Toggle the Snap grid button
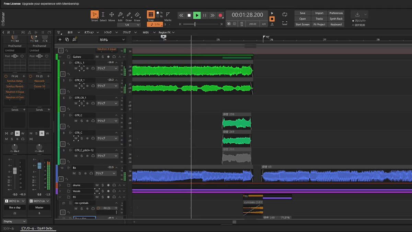Viewport: 412px width, 232px height. (x=151, y=14)
